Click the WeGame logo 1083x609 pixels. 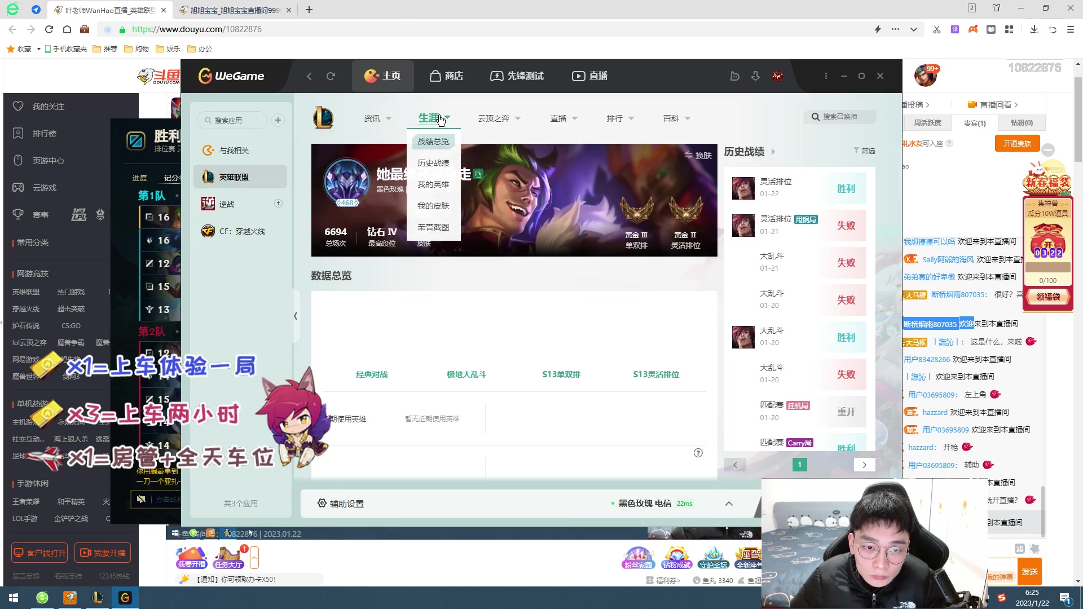pos(231,76)
